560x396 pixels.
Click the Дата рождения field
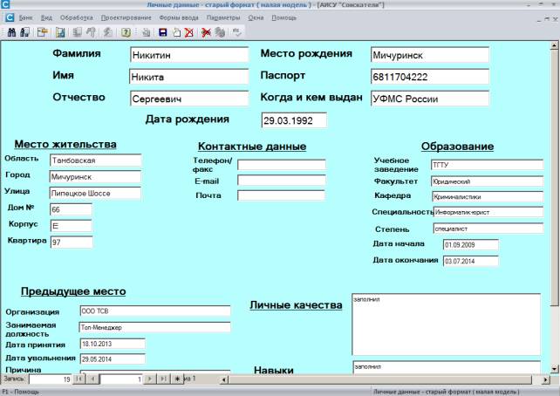(x=293, y=120)
